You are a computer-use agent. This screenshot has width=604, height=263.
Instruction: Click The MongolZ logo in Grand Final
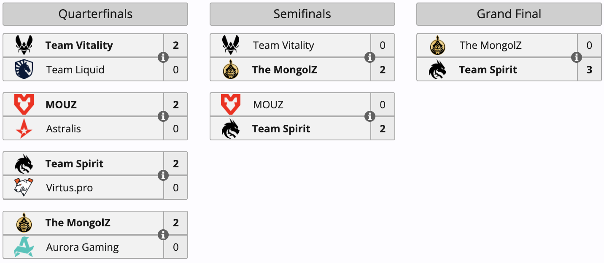437,45
